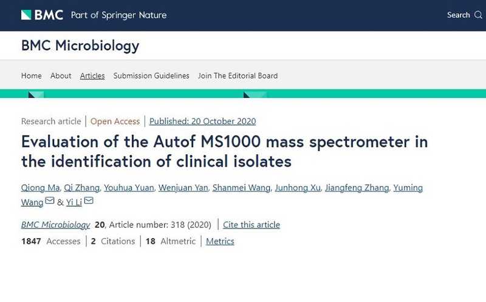The width and height of the screenshot is (486, 302).
Task: Open search via magnifier icon
Action: (x=478, y=15)
